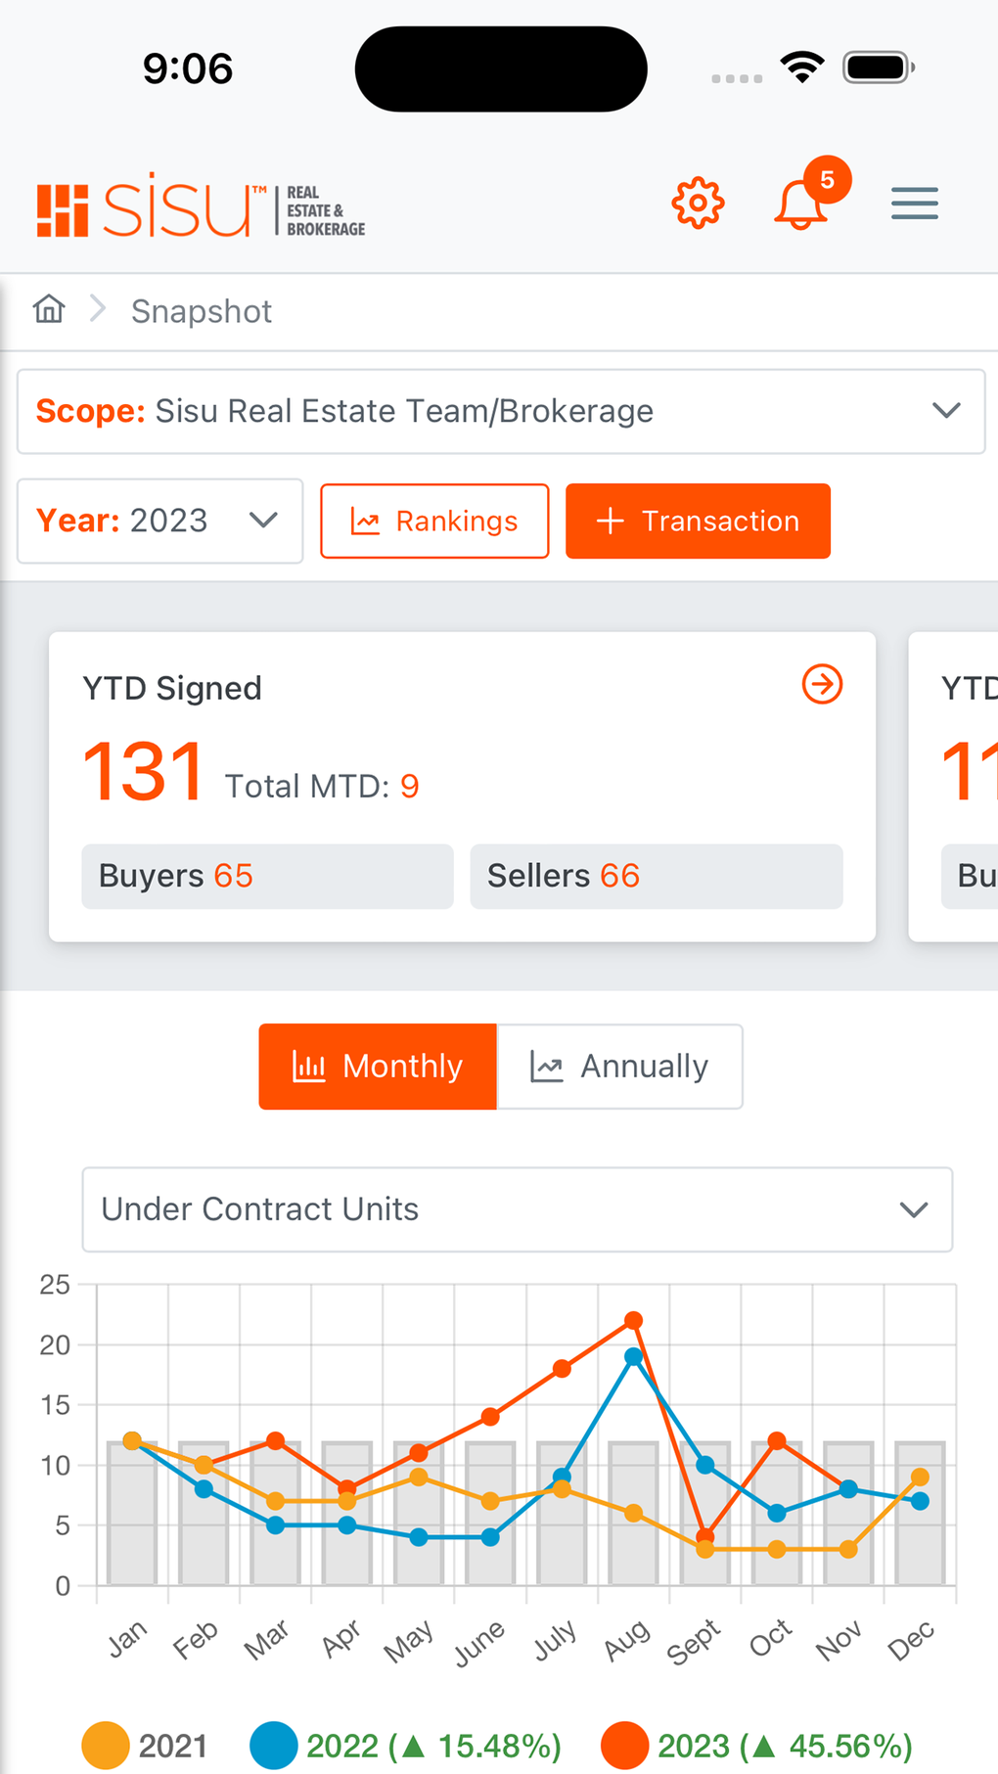Screen dimensions: 998x1774
Task: Open the hamburger menu
Action: (x=914, y=204)
